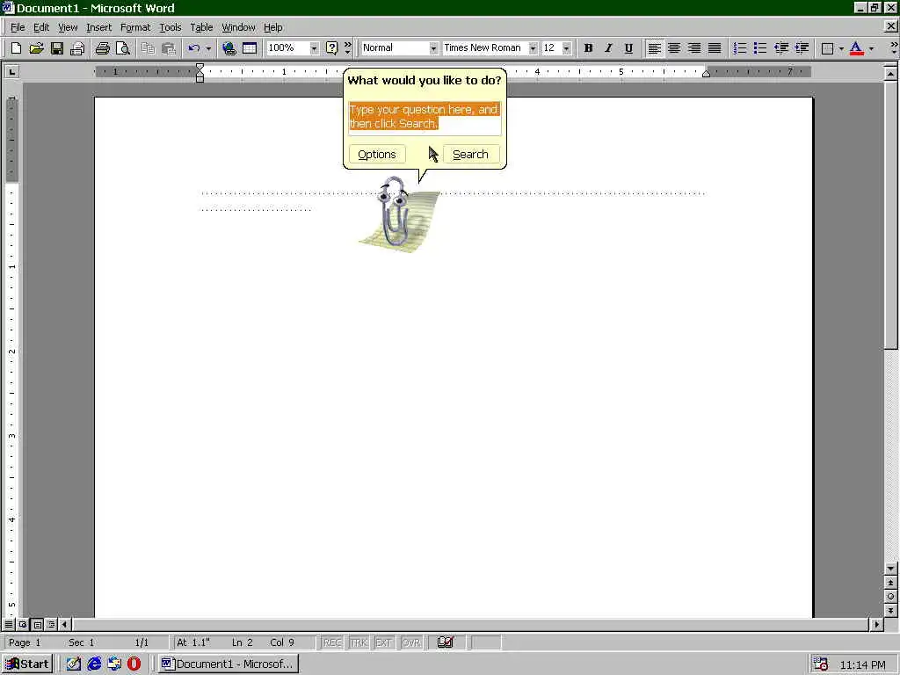The image size is (900, 675).
Task: Open the Tools menu
Action: 170,27
